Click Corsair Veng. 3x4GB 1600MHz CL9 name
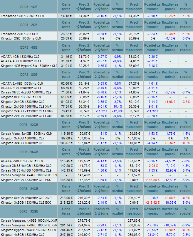 coord(26,134)
